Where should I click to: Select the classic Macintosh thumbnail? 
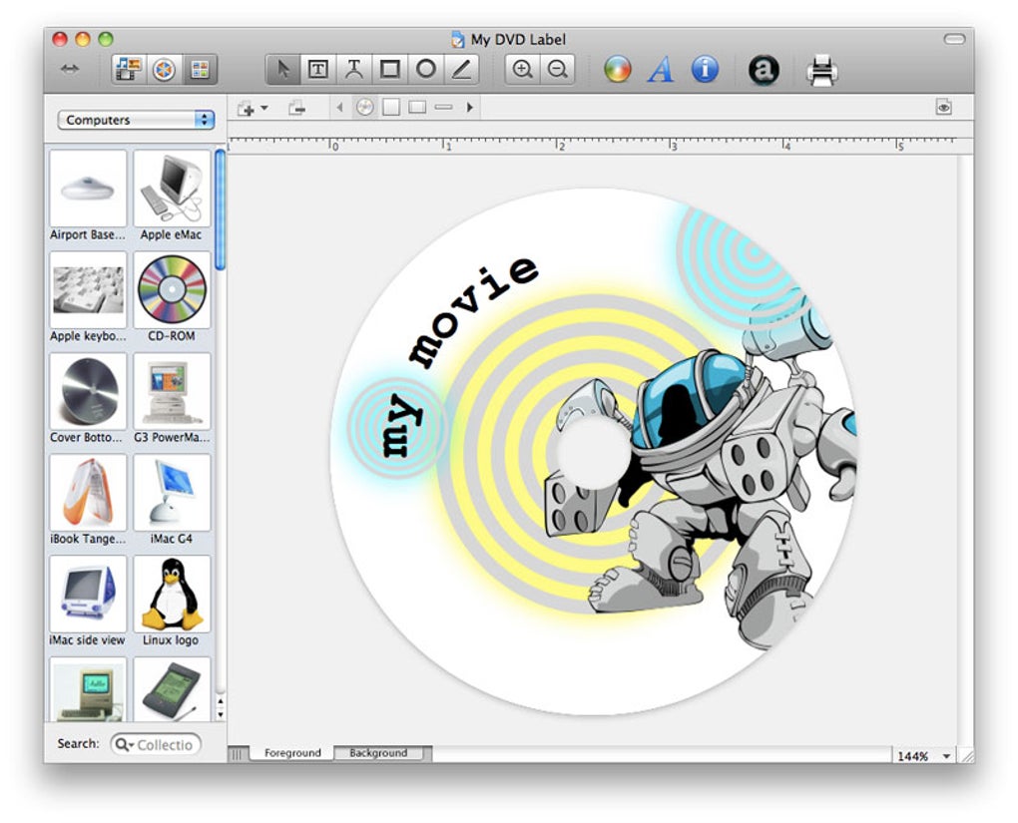(88, 689)
